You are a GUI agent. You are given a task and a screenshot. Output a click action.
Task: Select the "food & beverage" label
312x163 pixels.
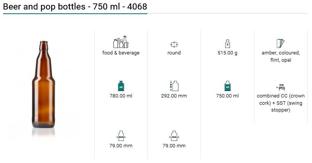121,53
